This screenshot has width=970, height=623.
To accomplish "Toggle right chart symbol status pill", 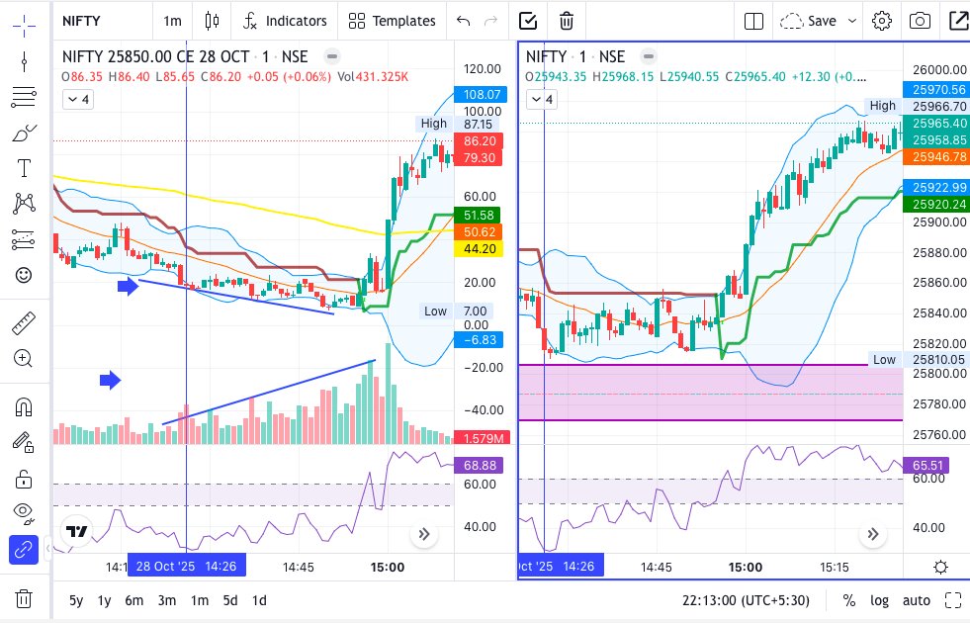I will (x=649, y=57).
